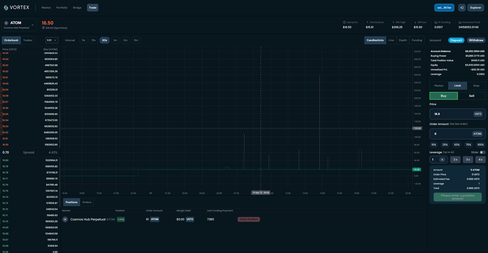Open the Market nav item

[x=46, y=7]
